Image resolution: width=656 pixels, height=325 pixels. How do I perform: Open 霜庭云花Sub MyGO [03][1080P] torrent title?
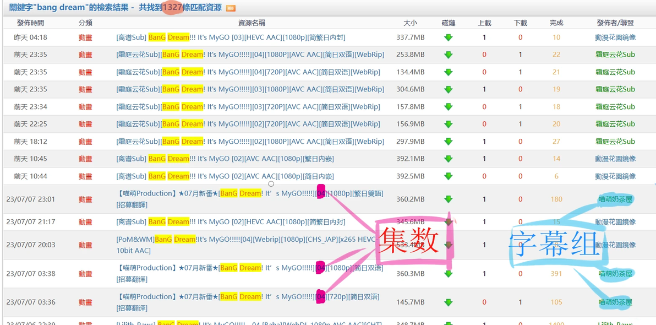(250, 89)
